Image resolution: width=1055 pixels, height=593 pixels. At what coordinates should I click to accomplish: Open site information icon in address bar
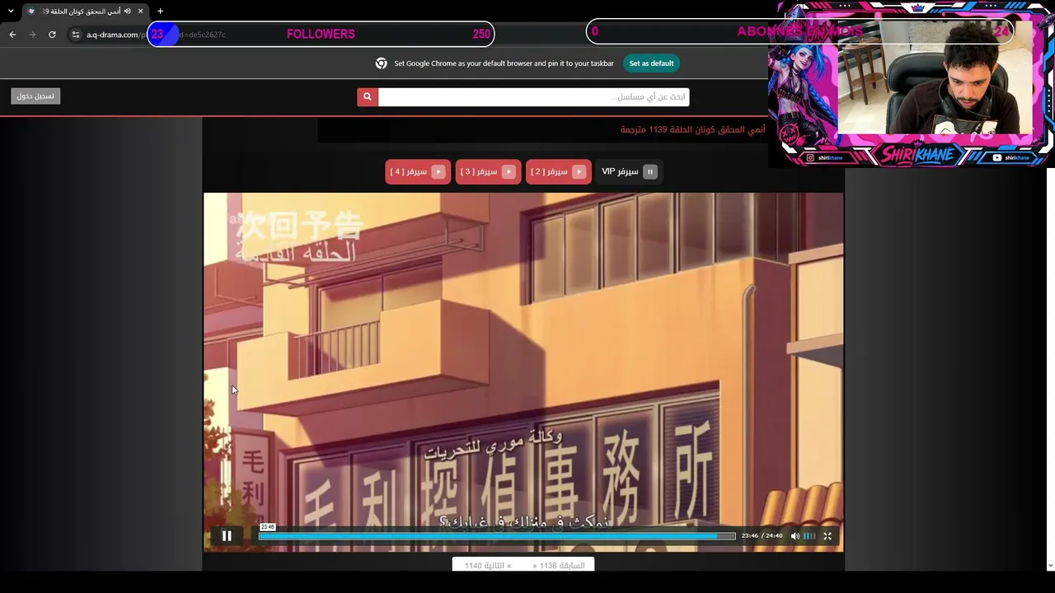(75, 35)
